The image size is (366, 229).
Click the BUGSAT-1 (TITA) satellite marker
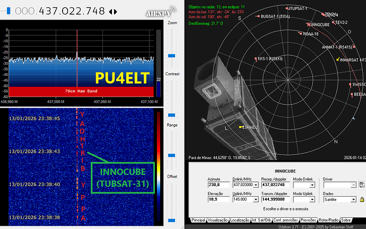[258, 17]
